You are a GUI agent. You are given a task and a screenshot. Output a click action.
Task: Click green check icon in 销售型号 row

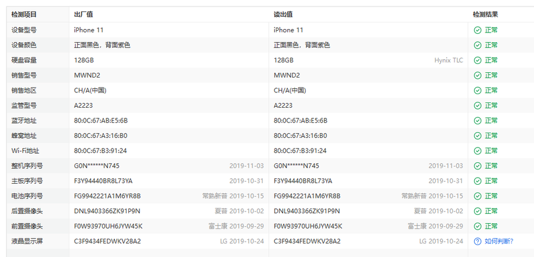click(x=478, y=75)
